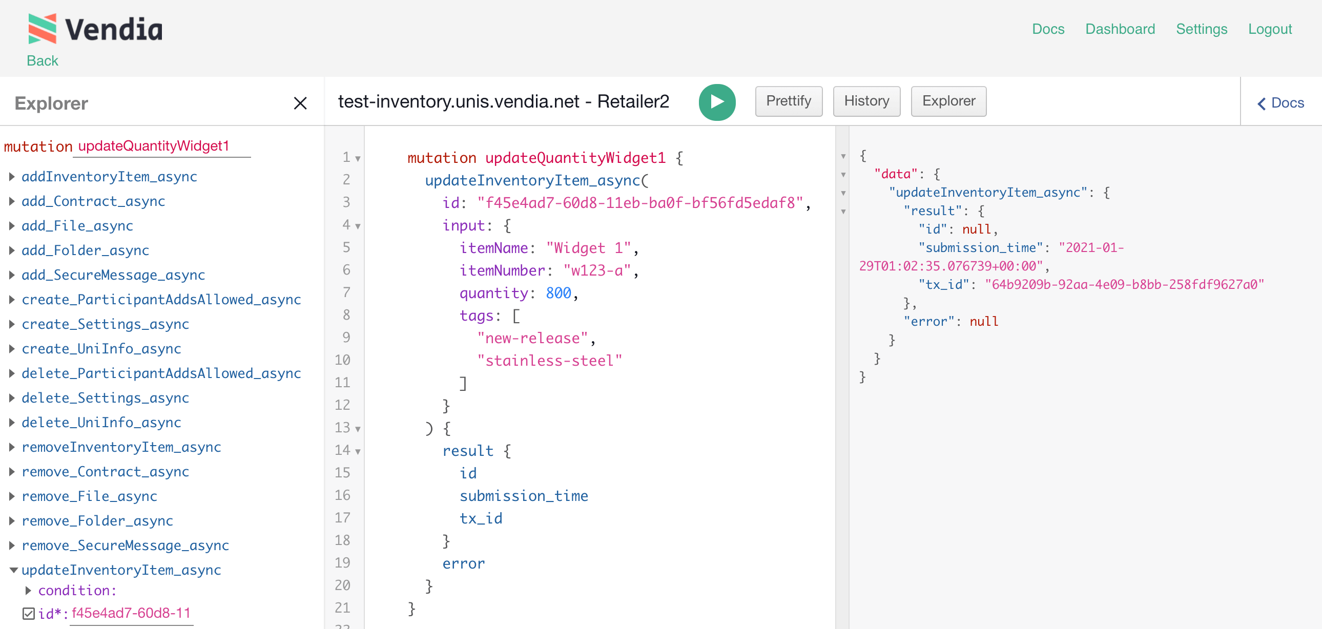The image size is (1322, 629).
Task: Click tx_id value in response pane
Action: coord(1124,284)
